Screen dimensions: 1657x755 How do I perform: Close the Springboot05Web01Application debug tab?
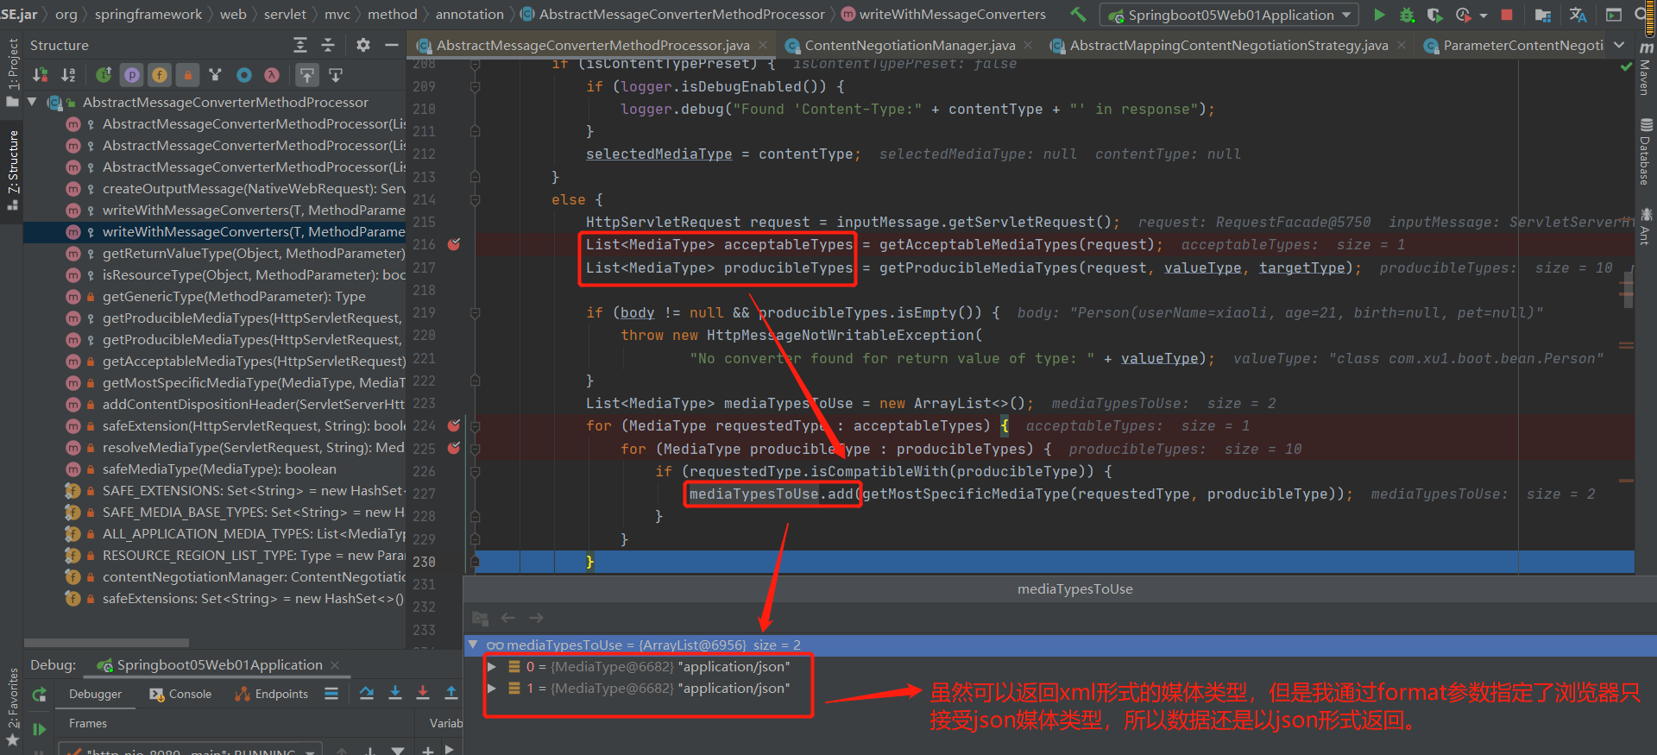[335, 664]
